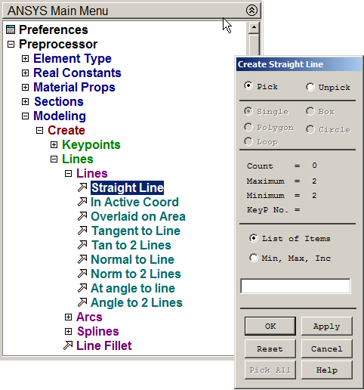Expand the Keypoints node
364x390 pixels.
[54, 145]
